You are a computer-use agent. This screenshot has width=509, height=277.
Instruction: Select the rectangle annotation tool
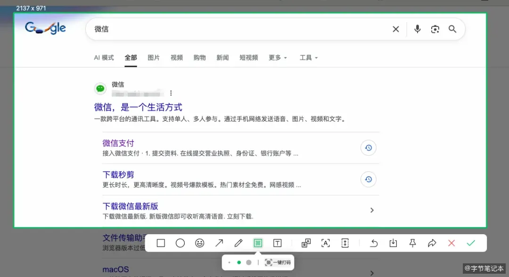click(x=161, y=243)
